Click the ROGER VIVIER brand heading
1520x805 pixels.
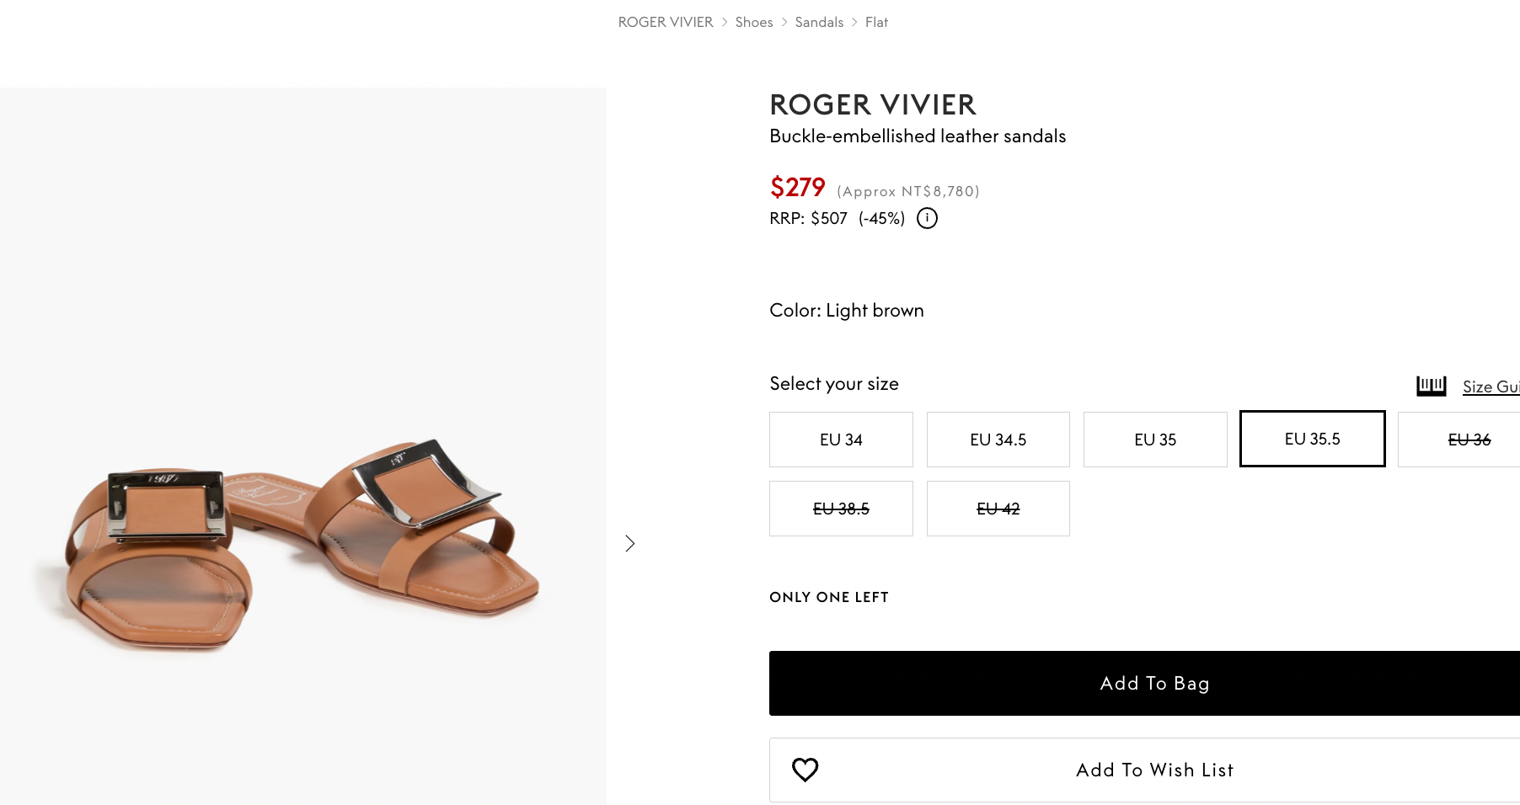click(872, 104)
